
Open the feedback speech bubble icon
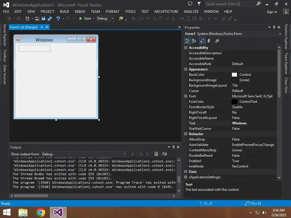190,3
